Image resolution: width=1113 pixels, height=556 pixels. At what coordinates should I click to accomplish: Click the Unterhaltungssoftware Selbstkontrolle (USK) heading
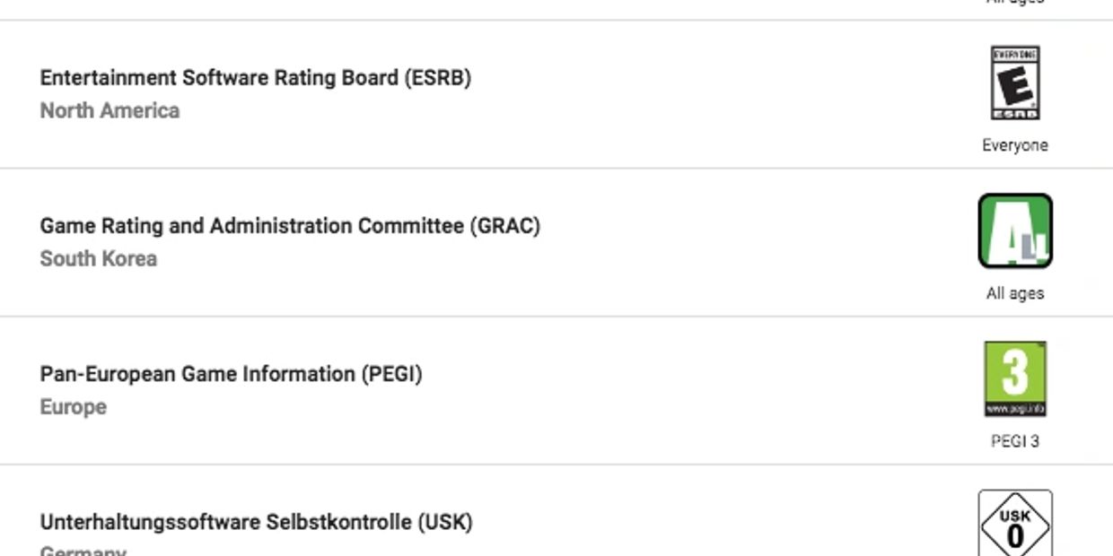pyautogui.click(x=256, y=522)
